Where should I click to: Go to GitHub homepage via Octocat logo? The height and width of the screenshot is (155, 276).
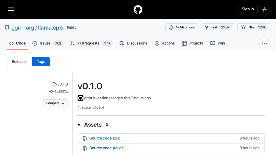tap(138, 9)
